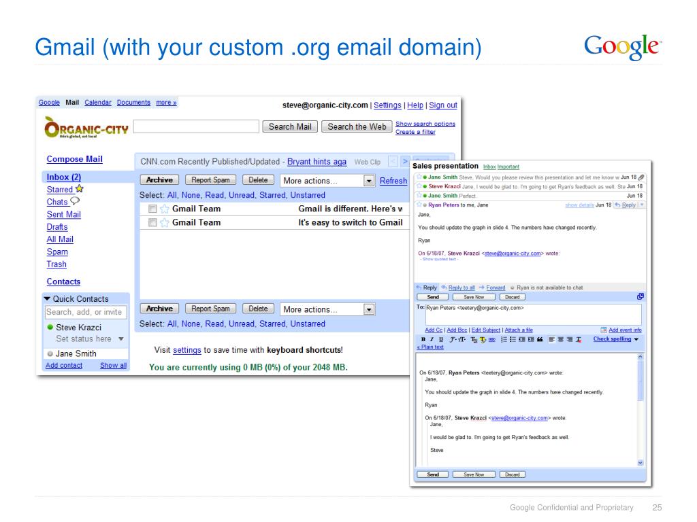Expand 'Show quoted text' in Ryan's message

[x=439, y=259]
